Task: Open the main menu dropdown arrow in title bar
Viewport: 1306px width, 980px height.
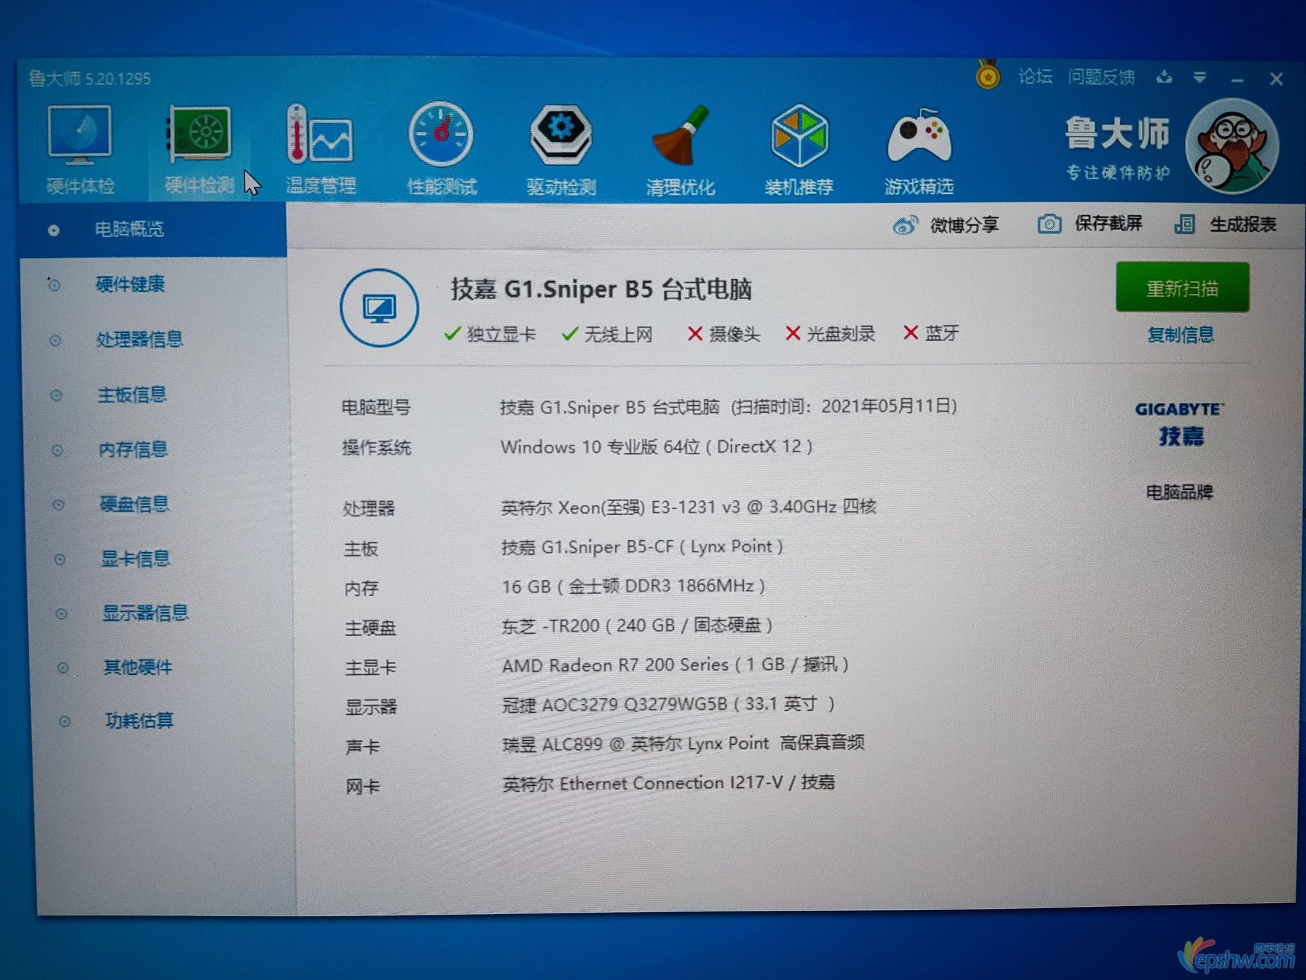Action: point(1200,78)
